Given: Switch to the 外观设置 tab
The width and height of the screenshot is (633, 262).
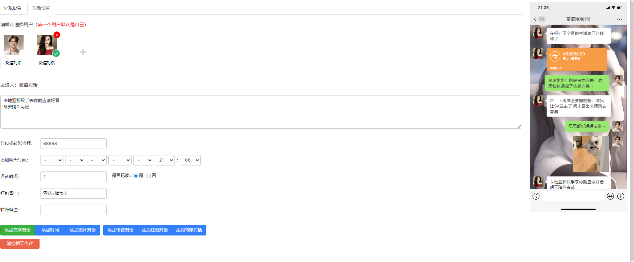Looking at the screenshot, I should 13,8.
